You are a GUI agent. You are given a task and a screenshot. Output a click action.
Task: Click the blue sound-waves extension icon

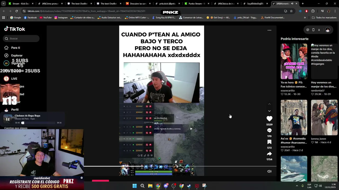300,11
